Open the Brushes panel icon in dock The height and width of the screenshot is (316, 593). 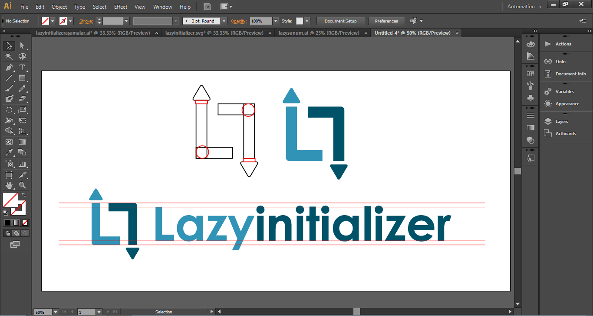point(530,86)
